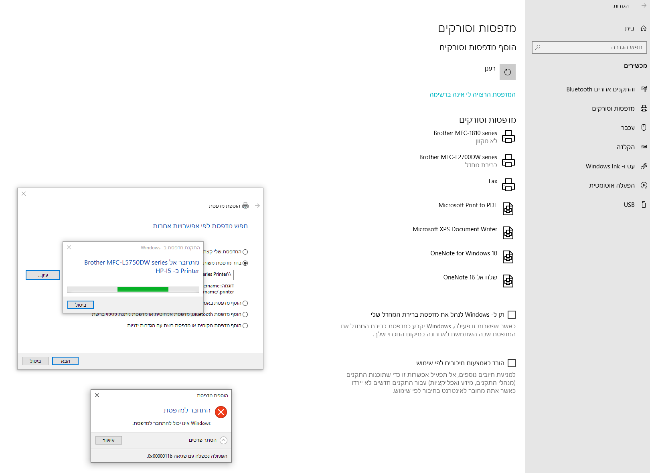Screen dimensions: 650x473
Task: Click the printer installation progress bar
Action: pyautogui.click(x=133, y=289)
